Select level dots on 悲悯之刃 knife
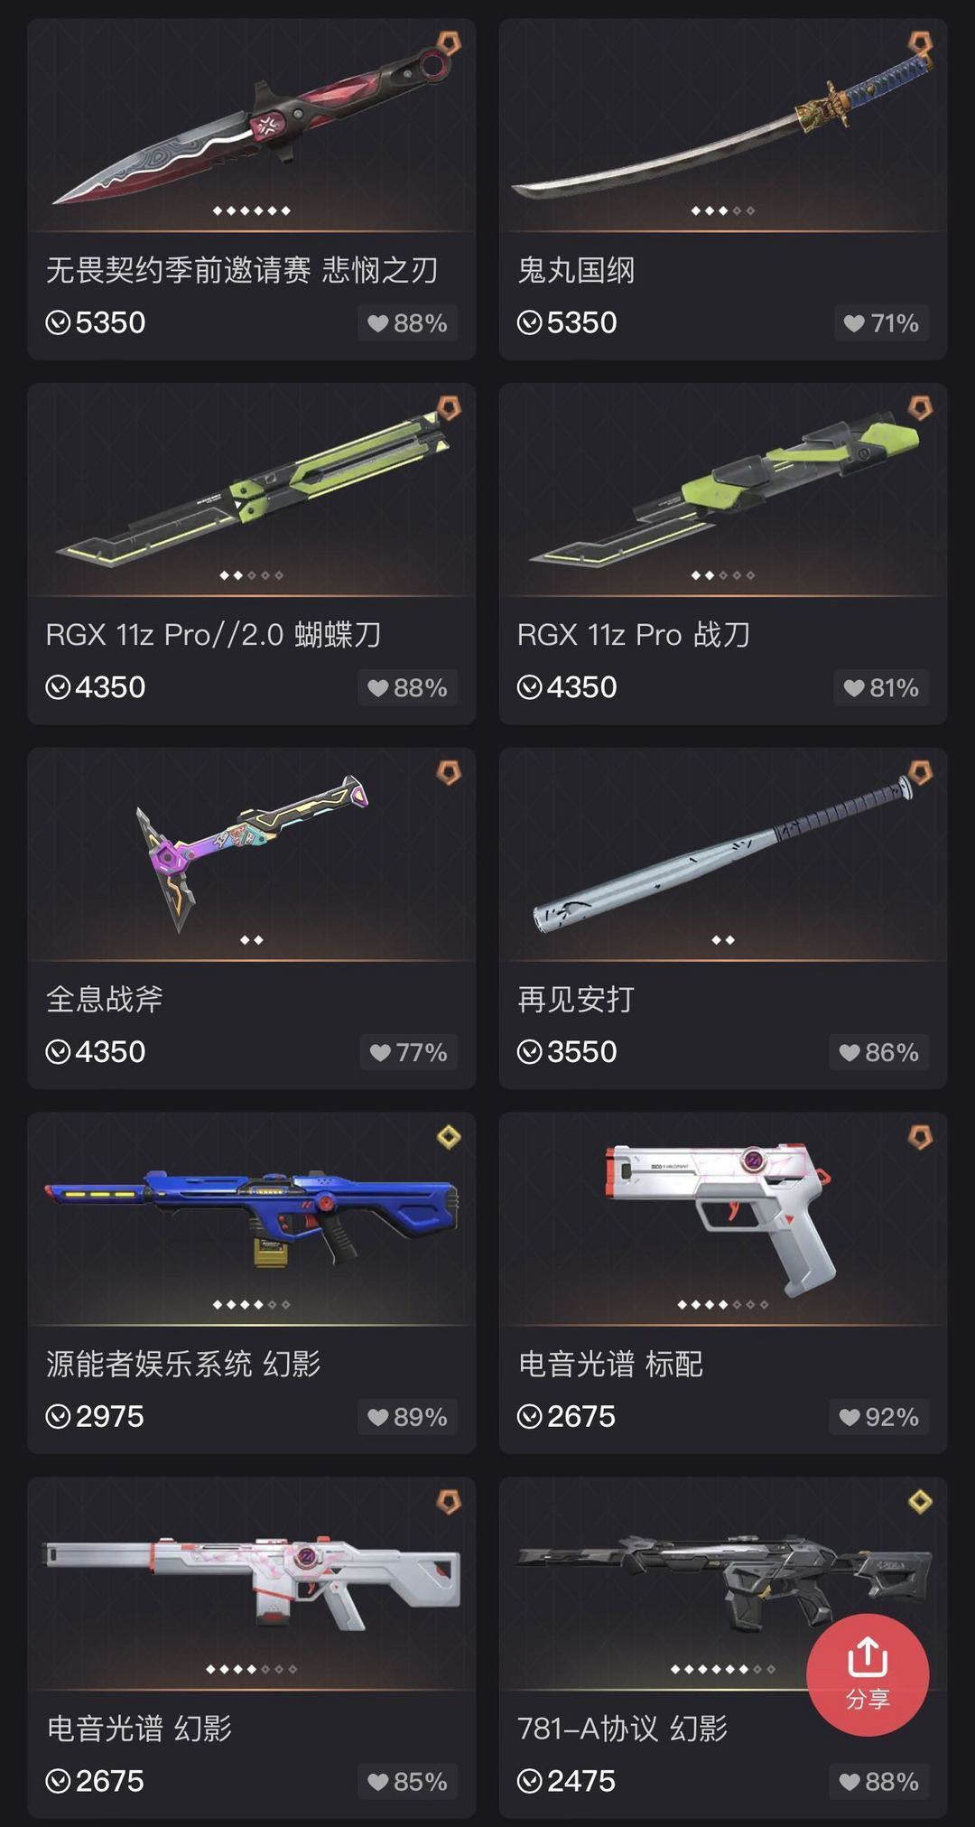Viewport: 975px width, 1827px height. point(251,210)
